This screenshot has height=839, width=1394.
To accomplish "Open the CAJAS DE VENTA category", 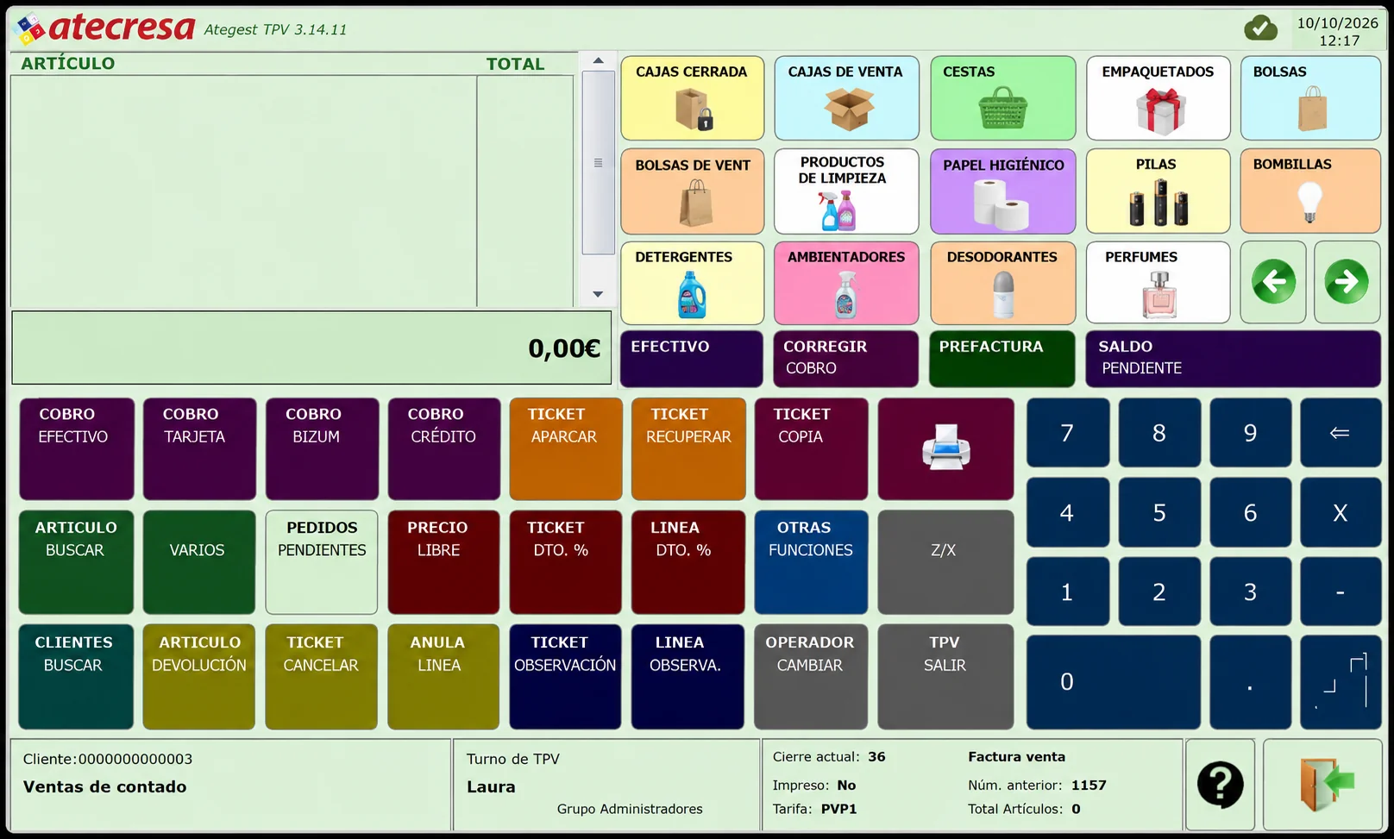I will click(x=846, y=98).
